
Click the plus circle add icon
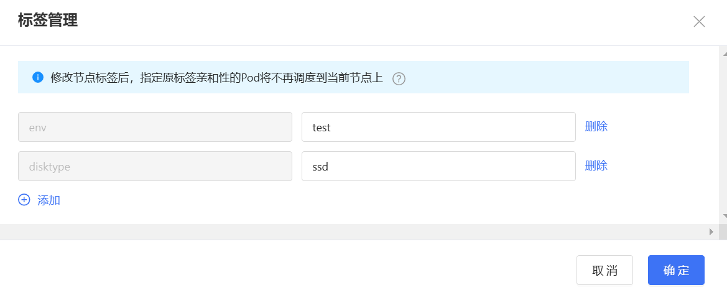[24, 200]
